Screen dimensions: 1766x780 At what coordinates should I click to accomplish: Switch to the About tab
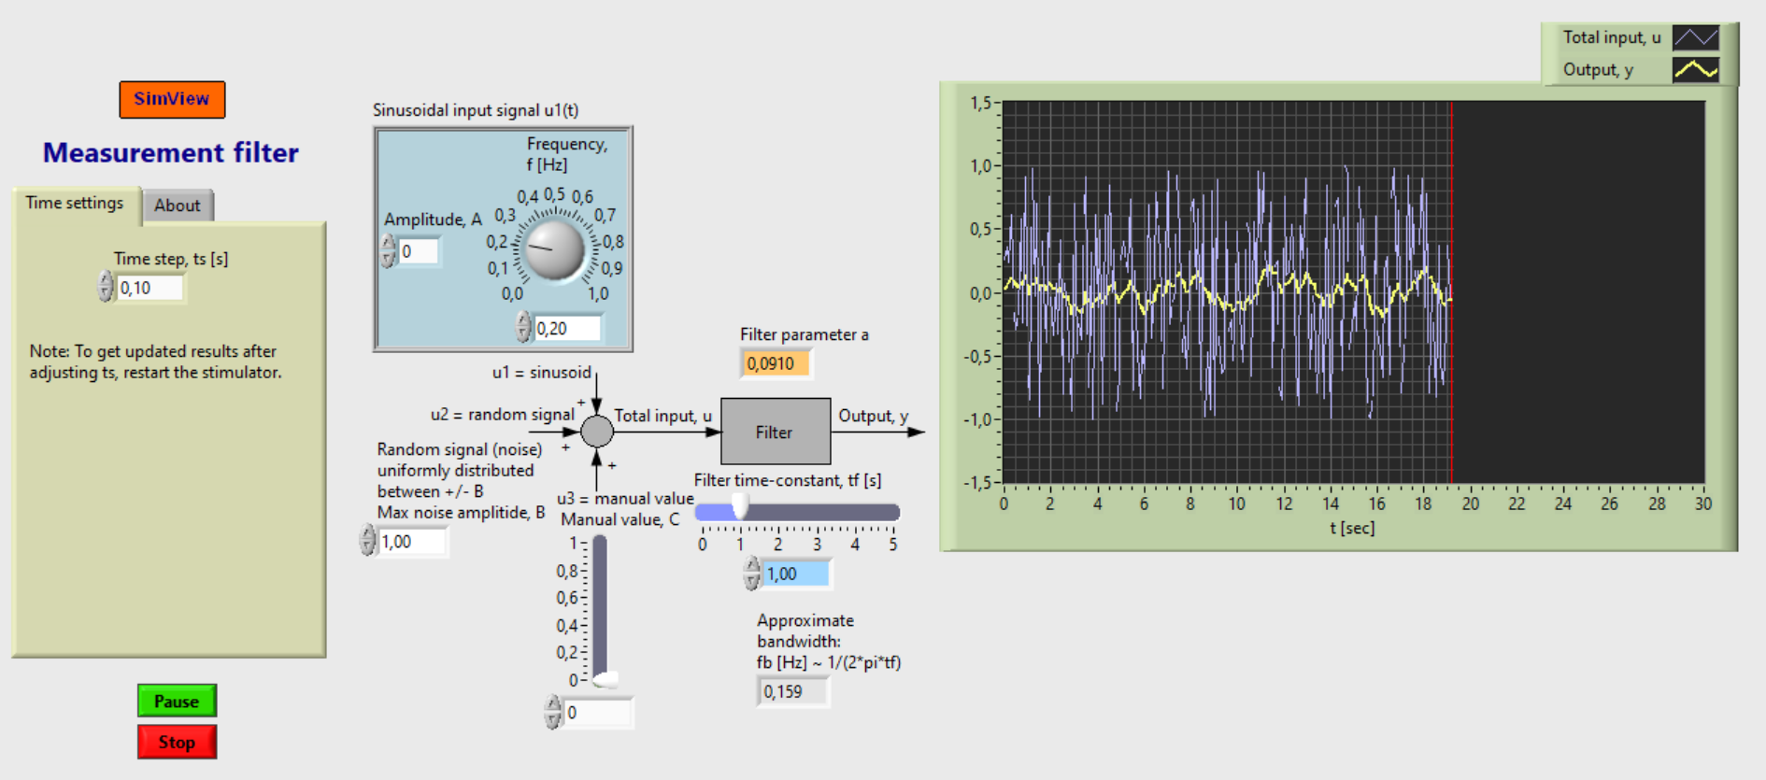178,206
